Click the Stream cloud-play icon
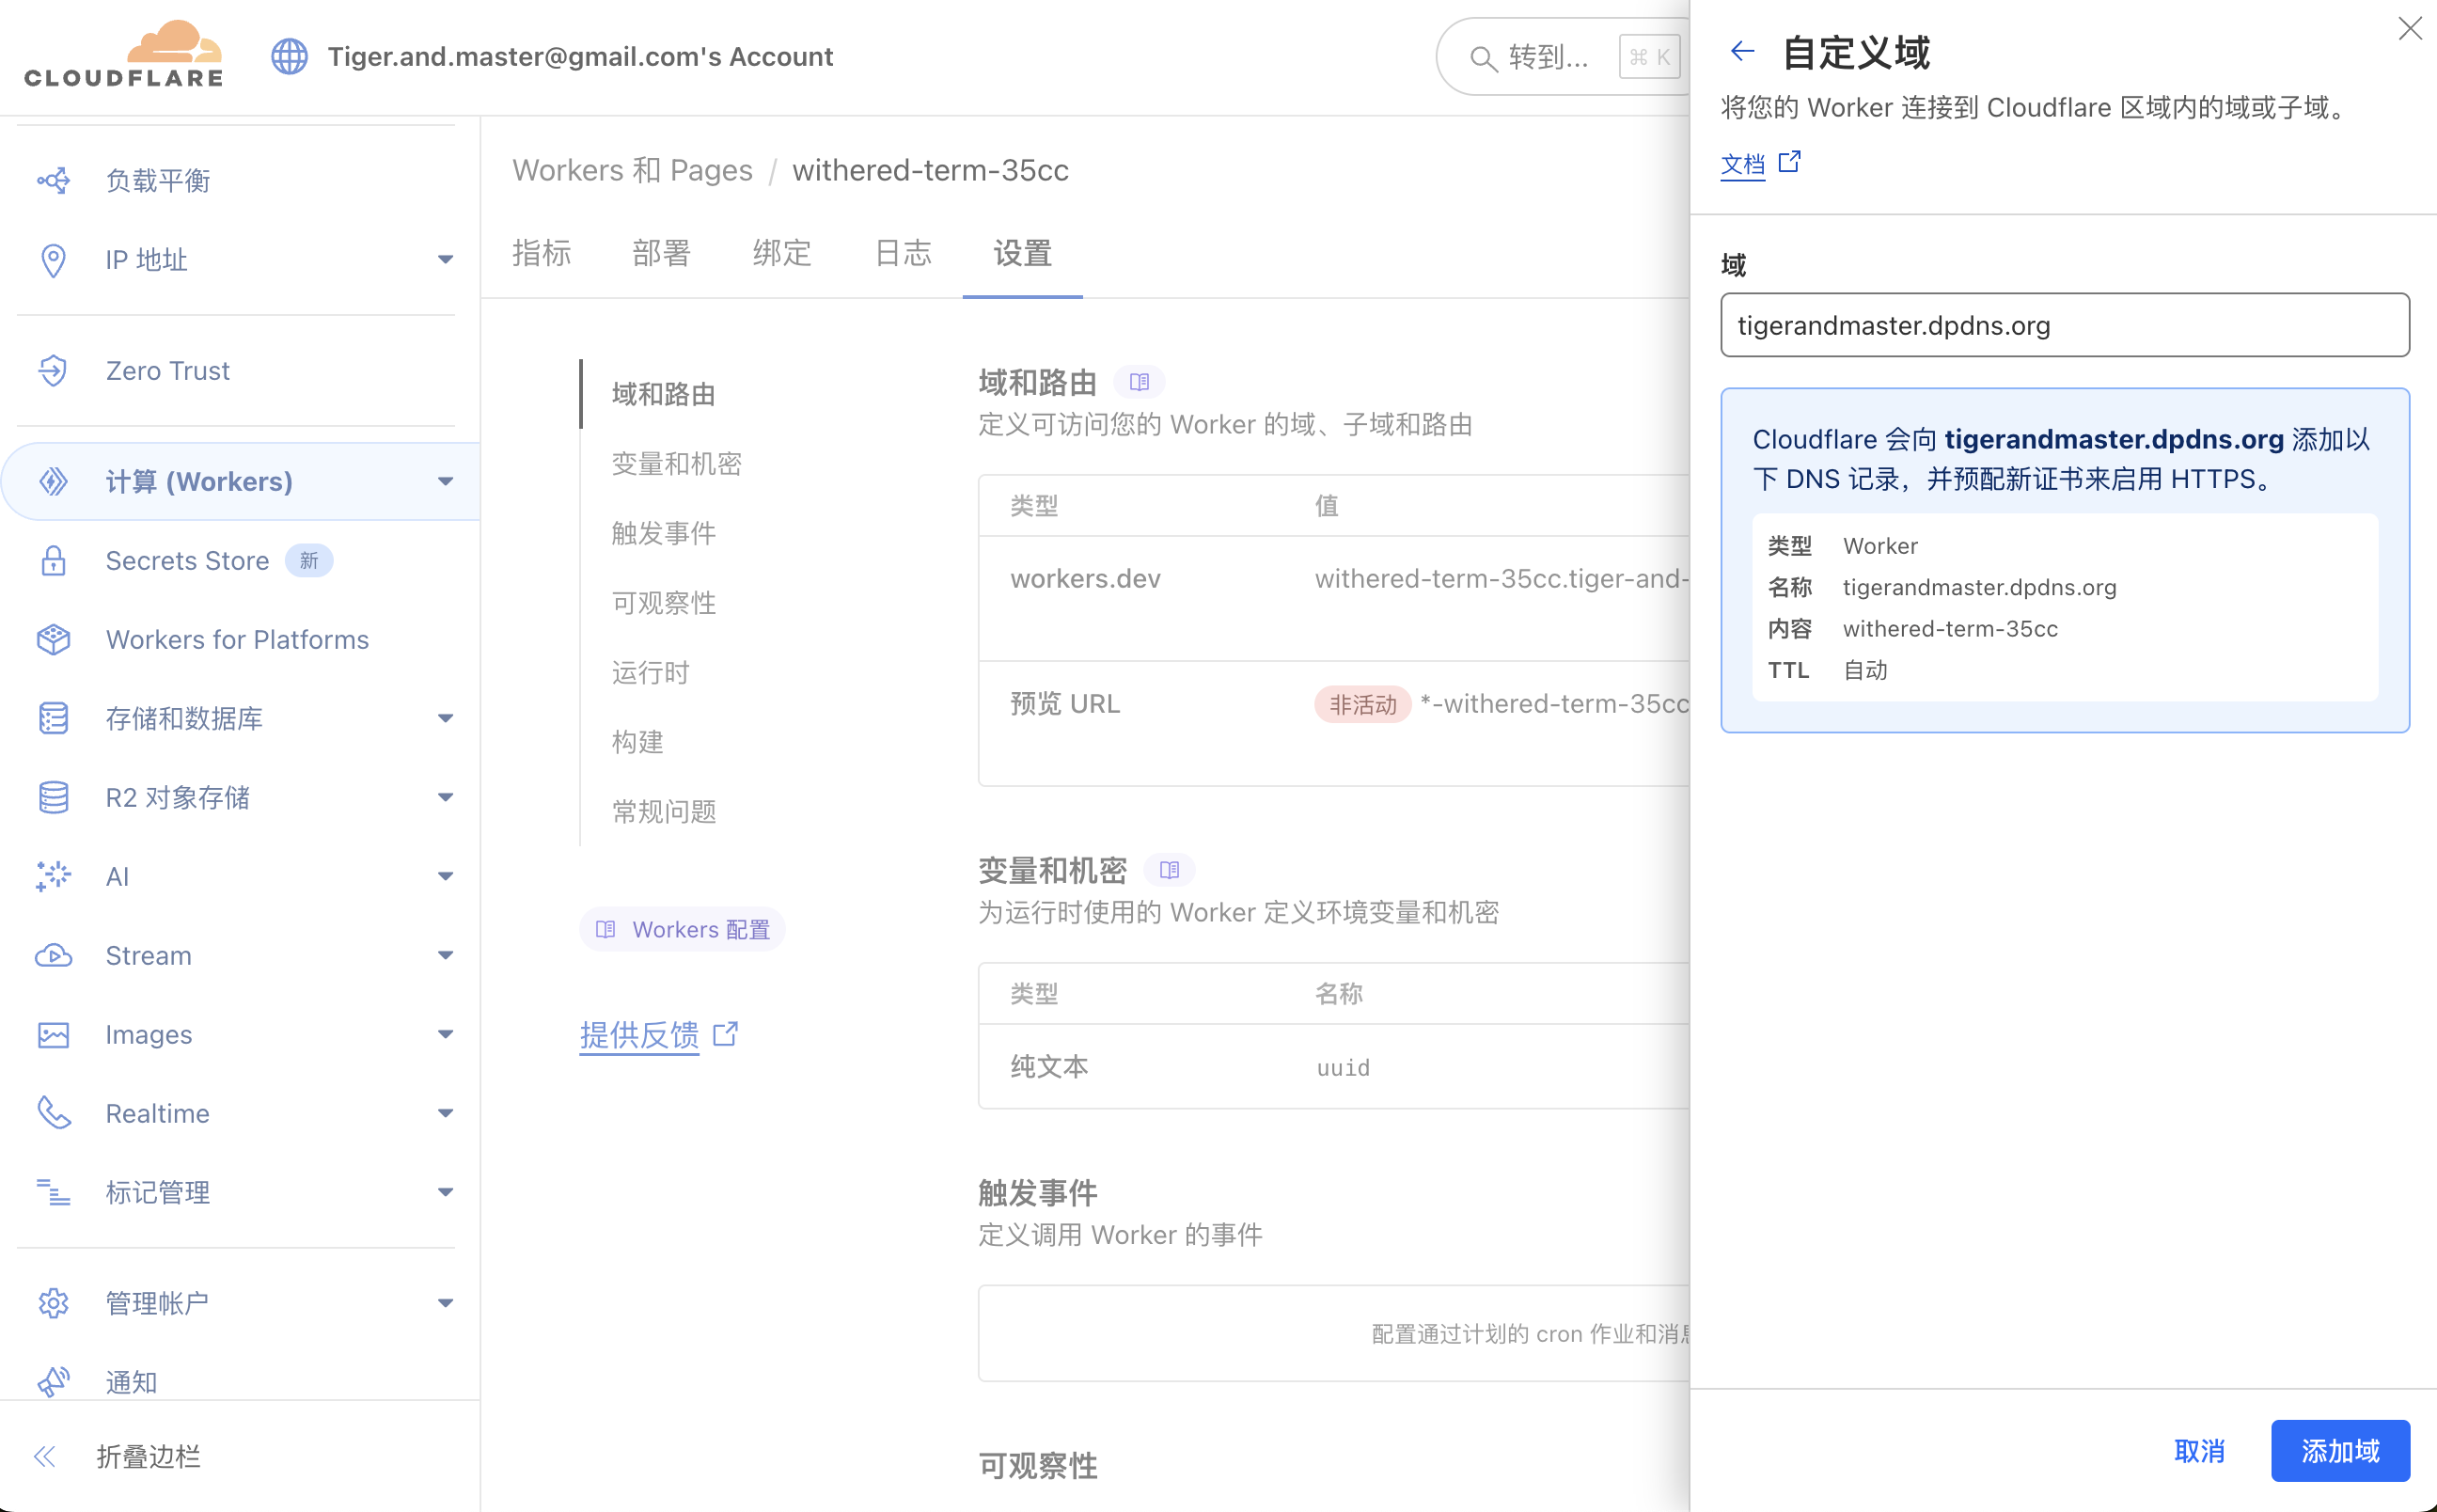 53,955
